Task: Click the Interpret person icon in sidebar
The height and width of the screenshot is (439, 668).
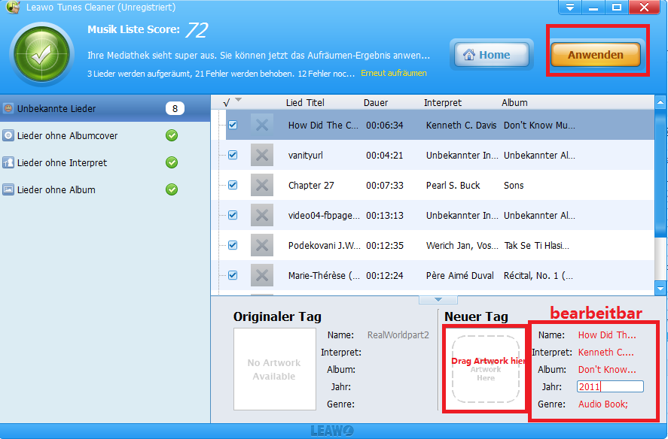Action: (8, 162)
